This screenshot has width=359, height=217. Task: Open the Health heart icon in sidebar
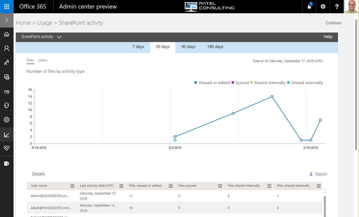click(7, 148)
